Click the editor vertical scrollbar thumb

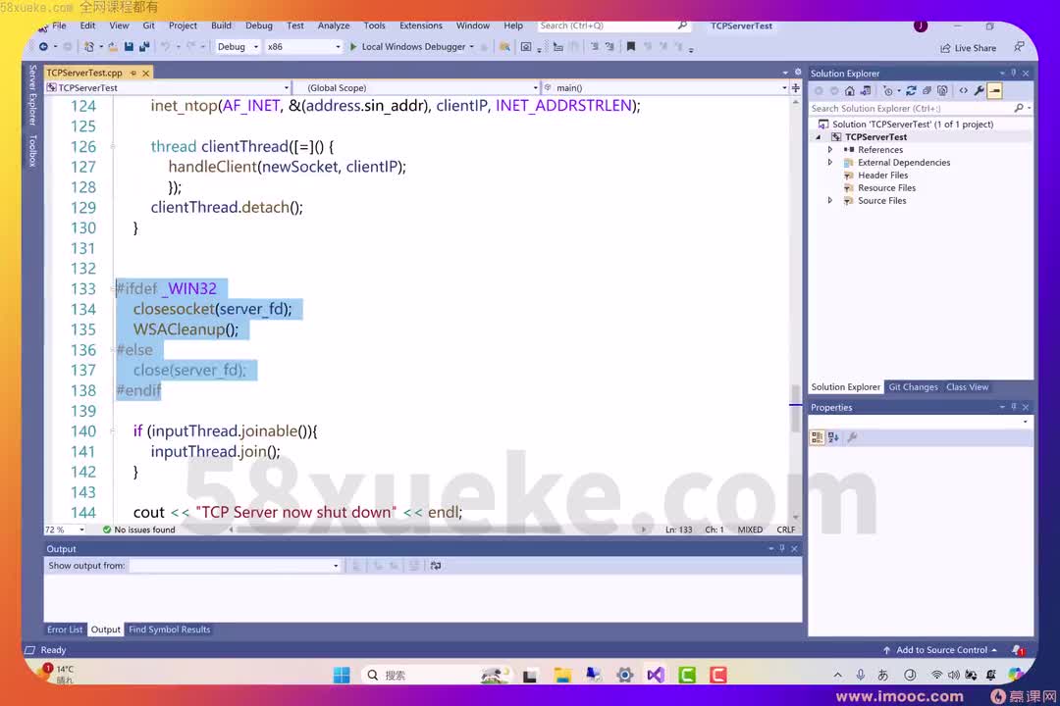[796, 407]
